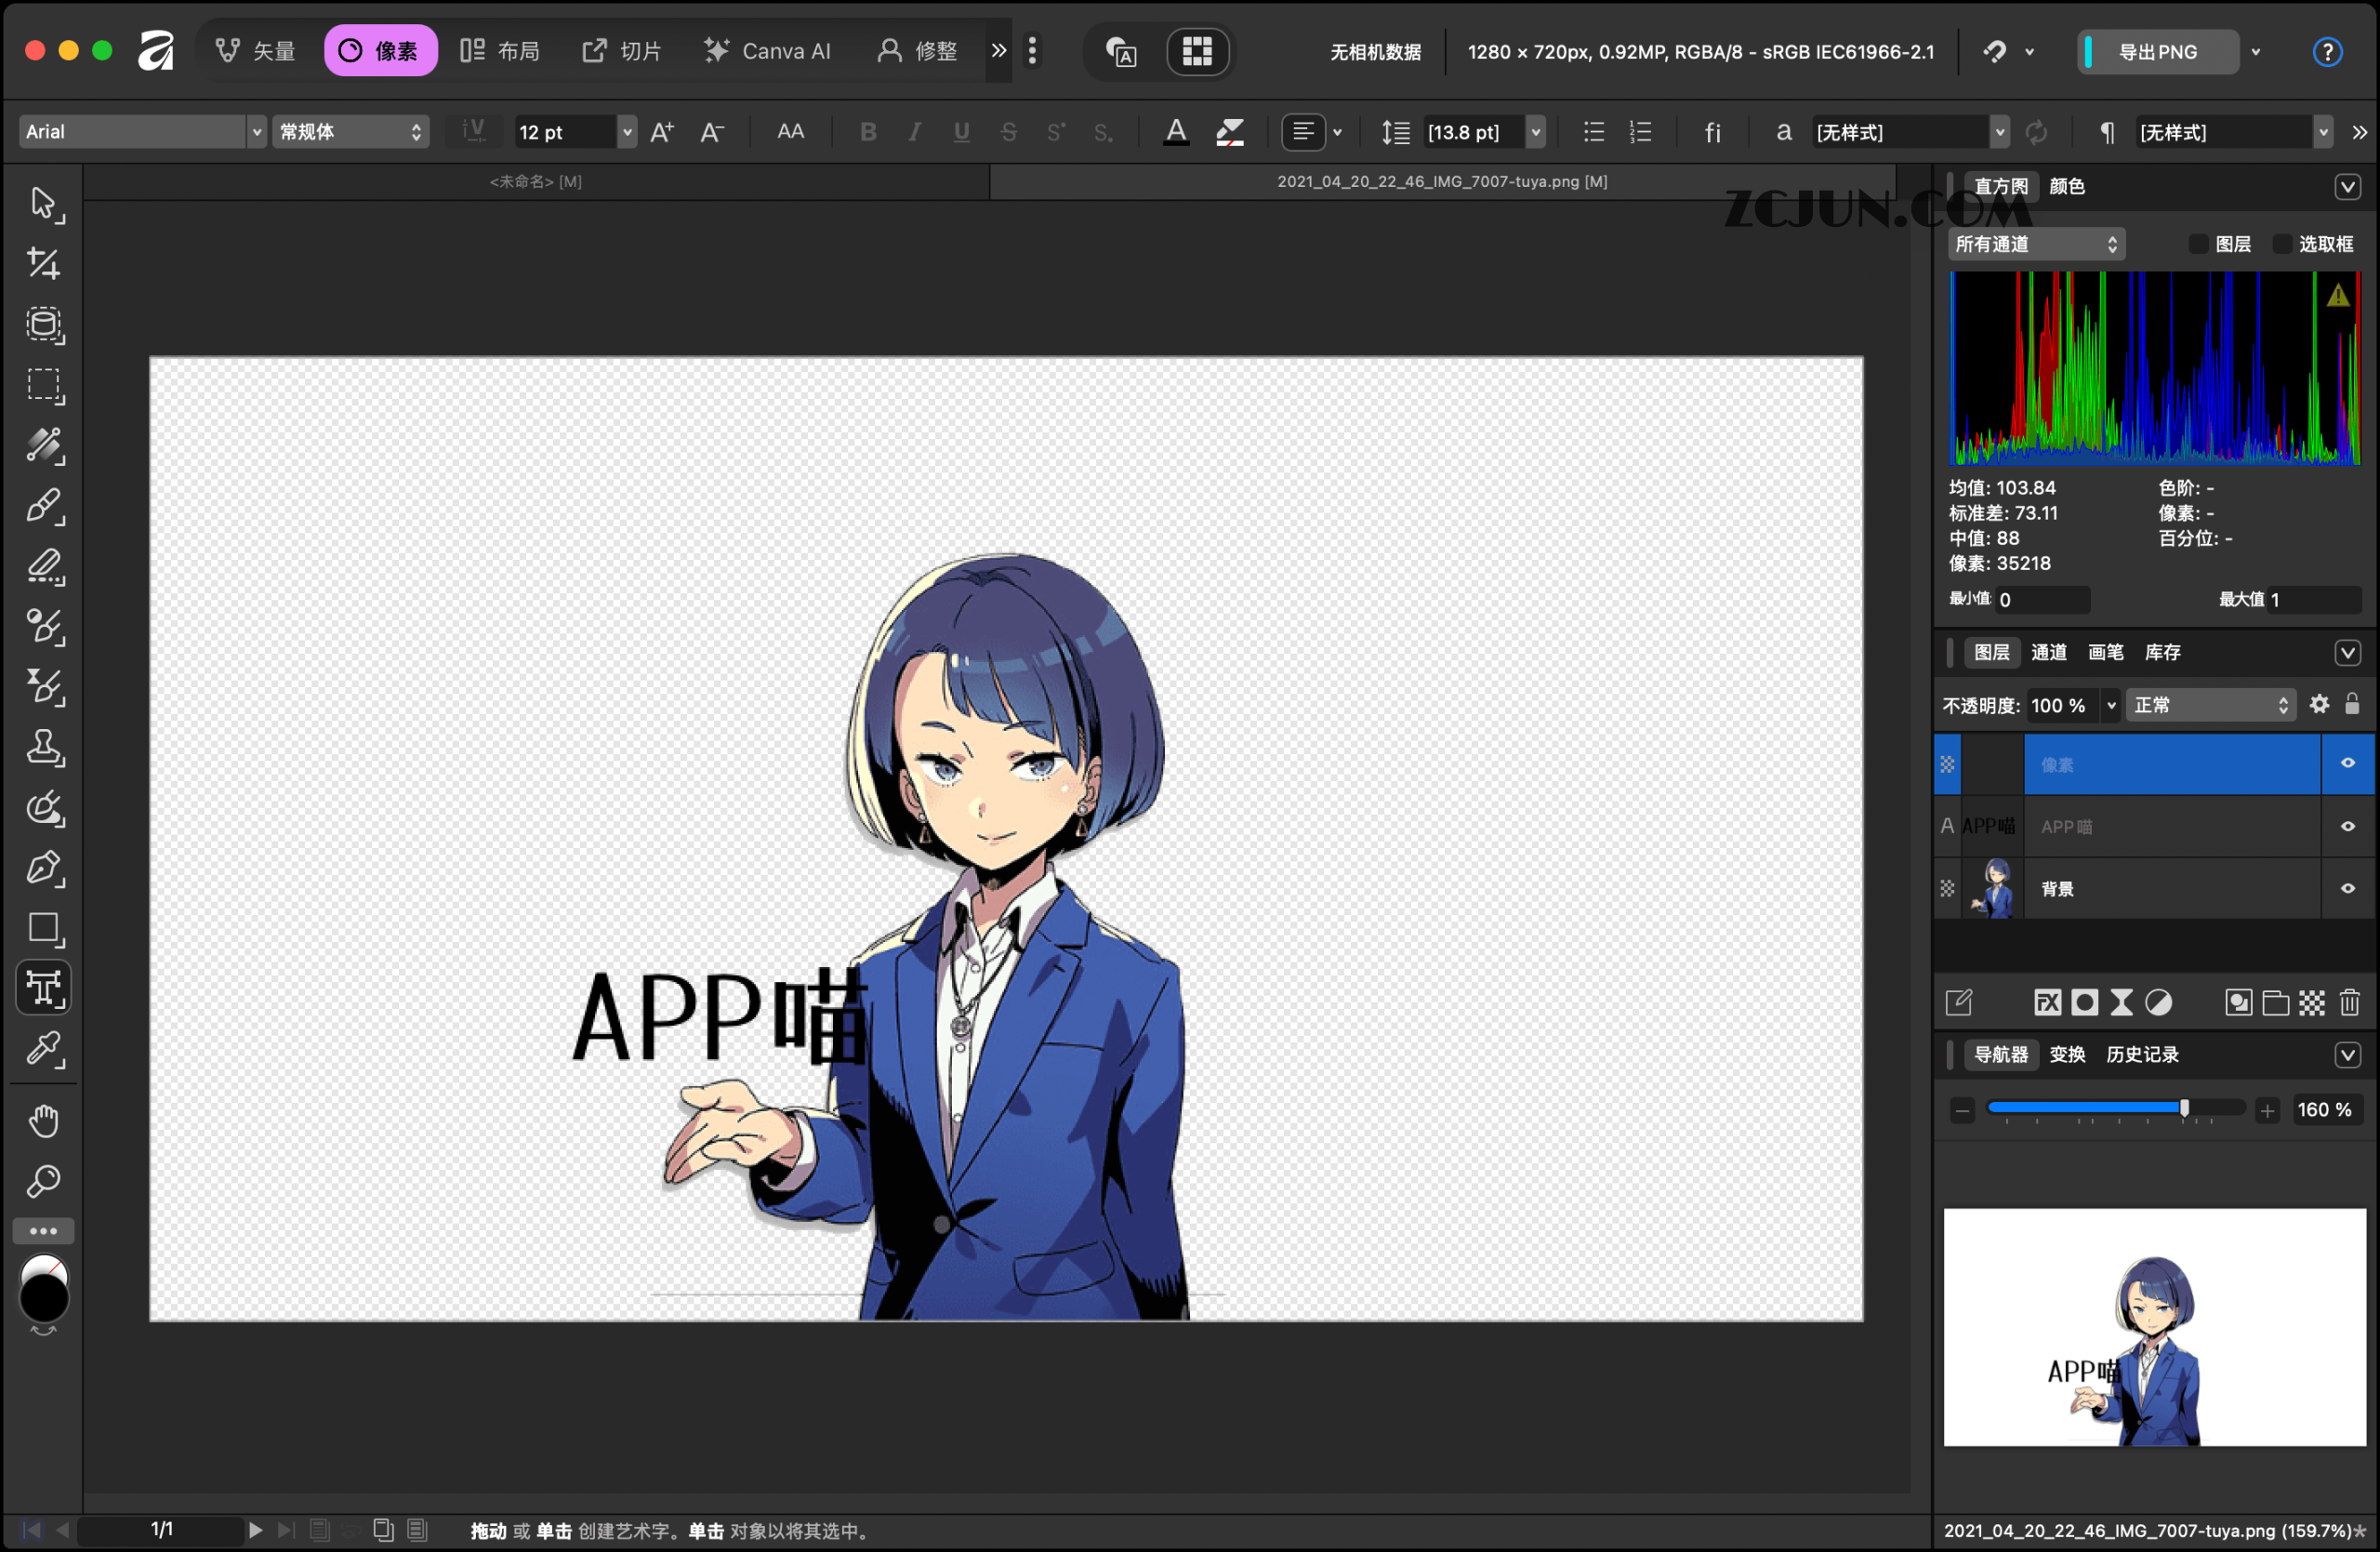Open the 所有通道 channel dropdown
This screenshot has width=2380, height=1552.
pyautogui.click(x=2035, y=244)
